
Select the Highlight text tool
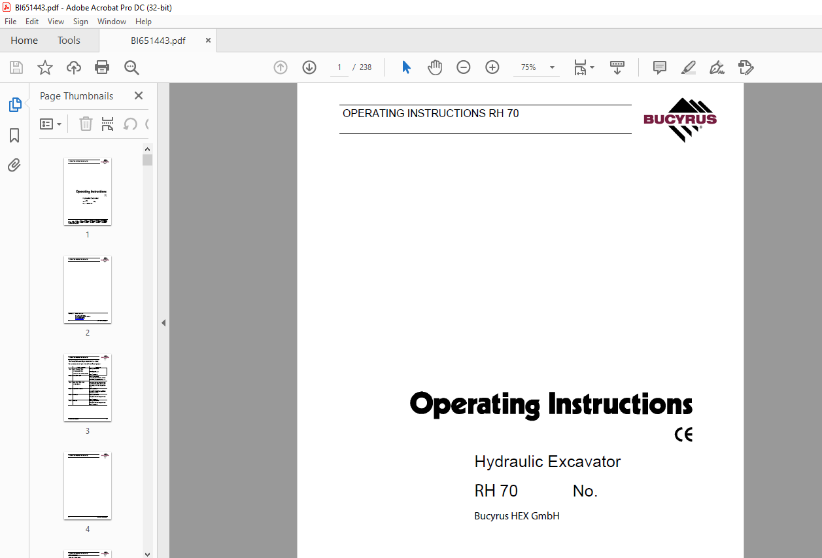tap(689, 67)
